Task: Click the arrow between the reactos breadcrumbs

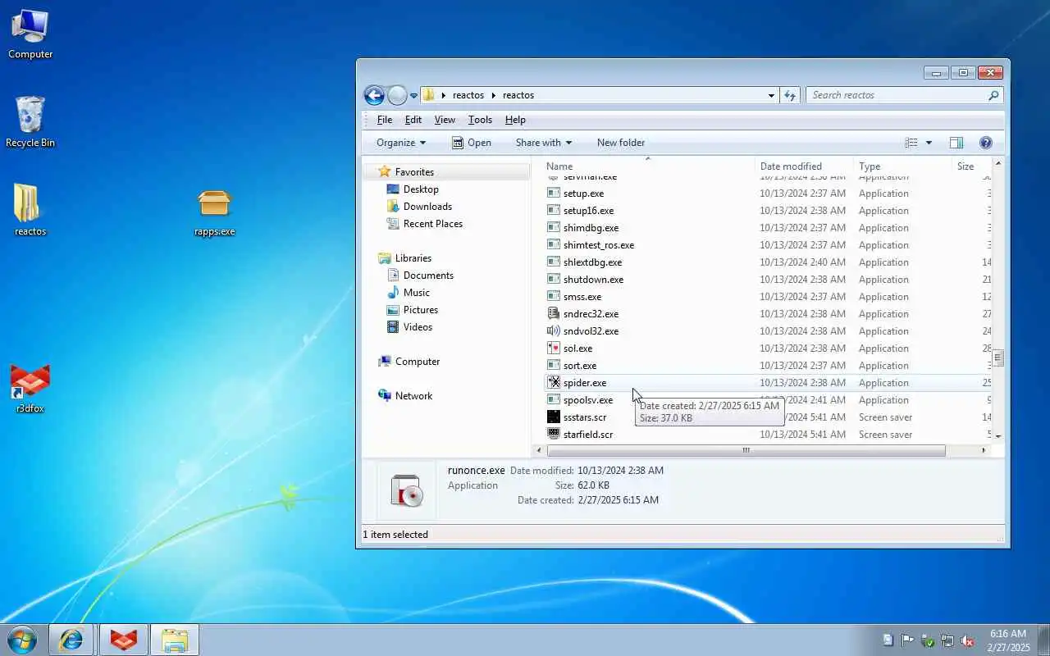Action: click(x=494, y=96)
